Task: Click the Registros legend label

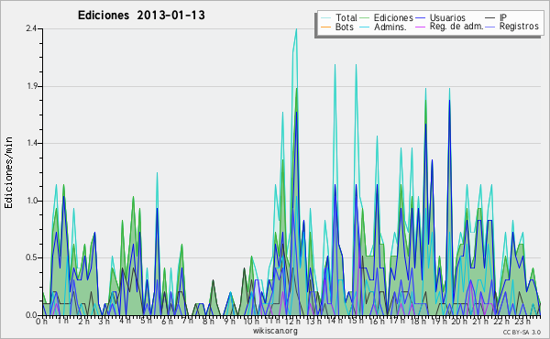Action: pyautogui.click(x=519, y=27)
